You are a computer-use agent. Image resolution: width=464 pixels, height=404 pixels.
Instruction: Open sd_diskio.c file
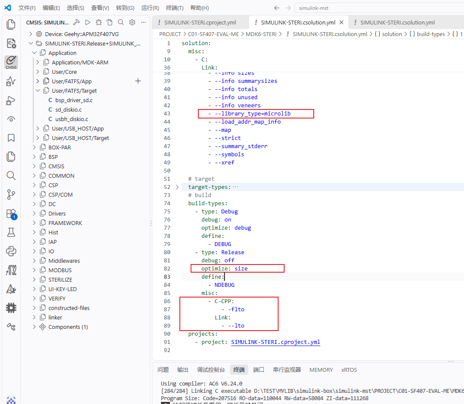tap(68, 109)
